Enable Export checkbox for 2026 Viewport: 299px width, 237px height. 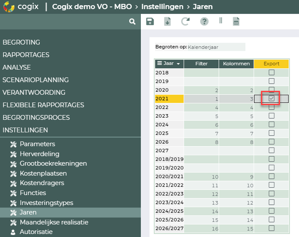[271, 142]
